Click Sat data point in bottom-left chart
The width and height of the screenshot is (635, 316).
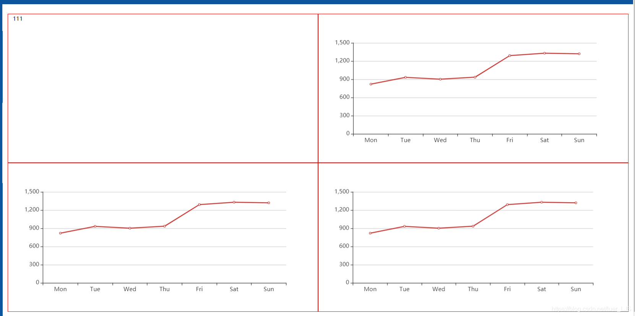pos(234,202)
